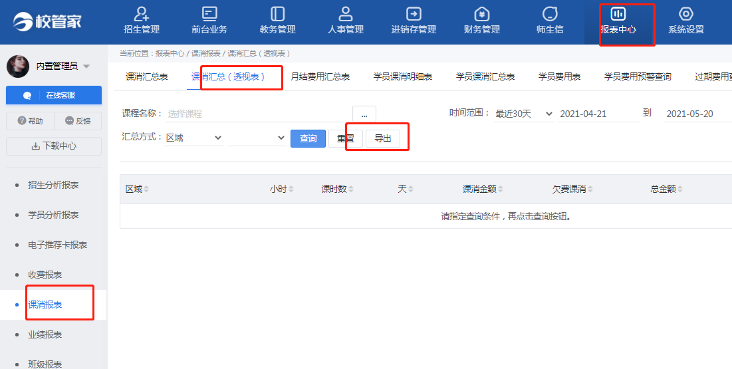
Task: Open 招生管理 top navigation module
Action: (x=142, y=21)
